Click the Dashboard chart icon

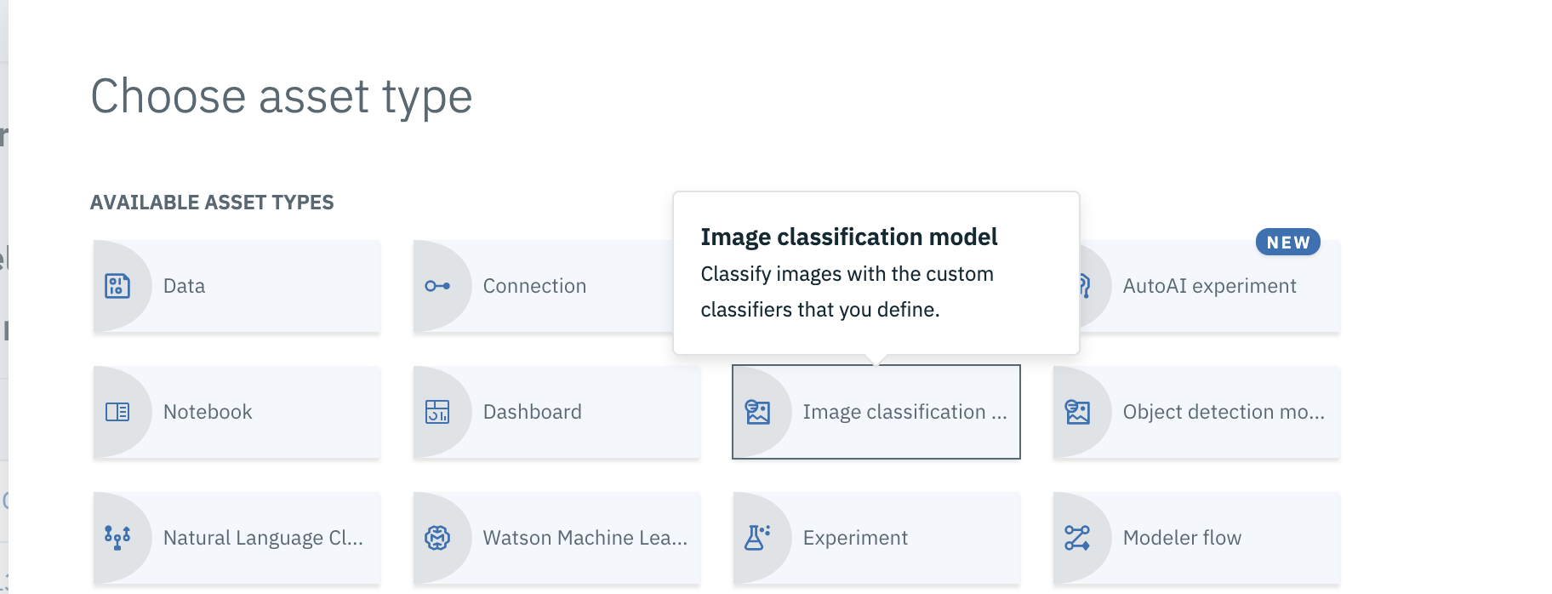(x=437, y=412)
